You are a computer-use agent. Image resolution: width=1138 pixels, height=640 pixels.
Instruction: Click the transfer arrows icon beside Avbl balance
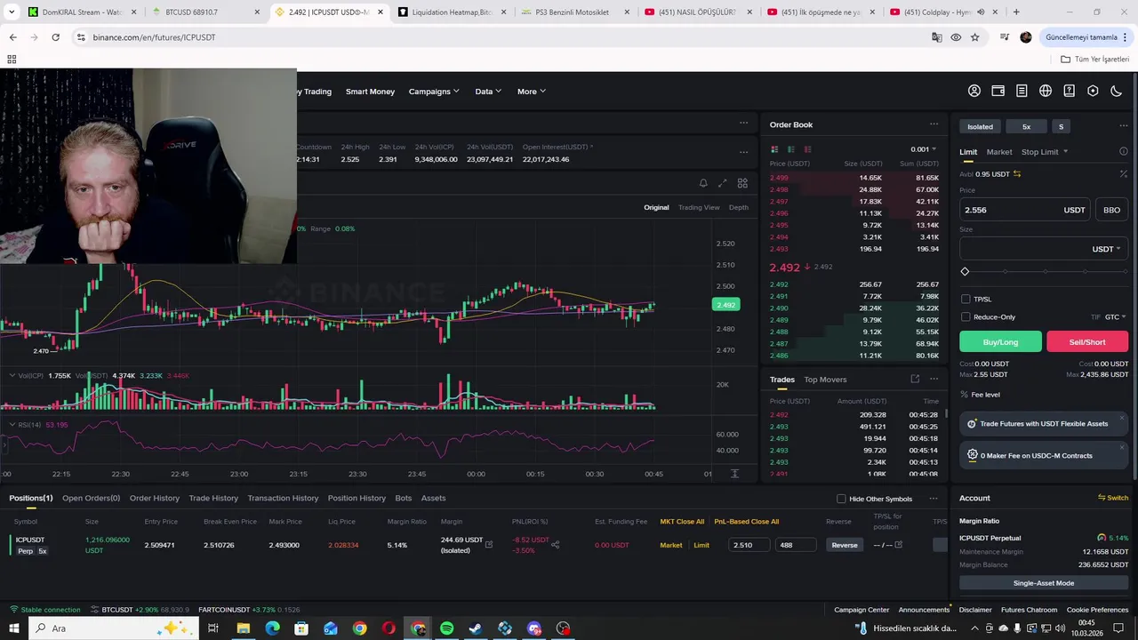tap(1017, 174)
